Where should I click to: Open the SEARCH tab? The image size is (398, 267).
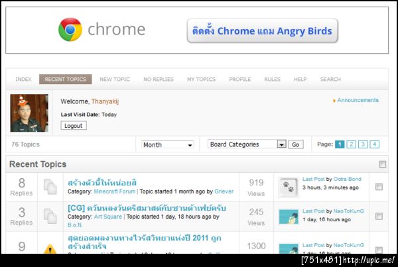click(x=330, y=80)
